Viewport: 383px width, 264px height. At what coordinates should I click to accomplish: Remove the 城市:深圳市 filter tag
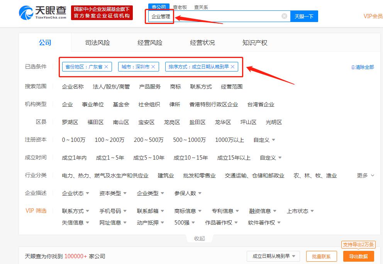[x=153, y=67]
